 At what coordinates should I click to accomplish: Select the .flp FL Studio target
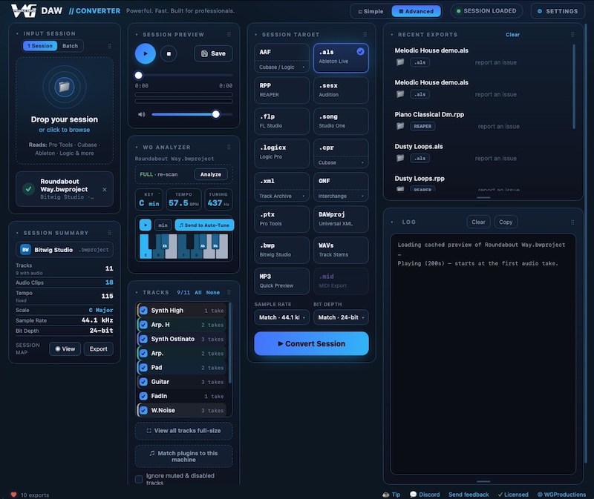(x=282, y=121)
